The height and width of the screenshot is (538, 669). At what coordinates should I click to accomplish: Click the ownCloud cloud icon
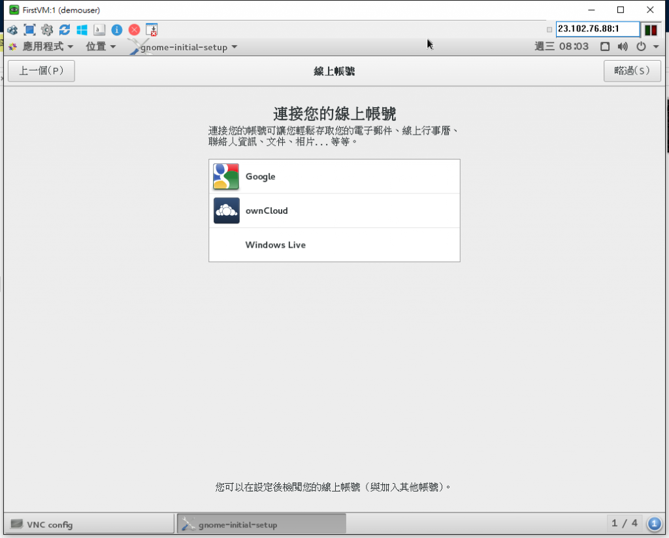226,210
